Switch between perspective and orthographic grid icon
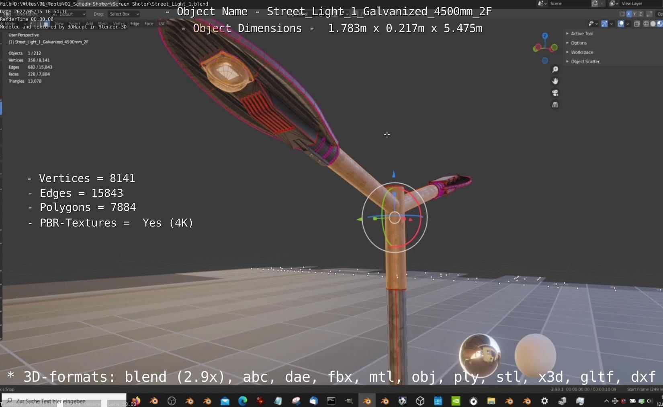 coord(555,105)
